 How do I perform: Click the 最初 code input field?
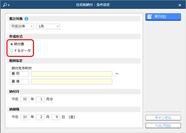[19, 74]
